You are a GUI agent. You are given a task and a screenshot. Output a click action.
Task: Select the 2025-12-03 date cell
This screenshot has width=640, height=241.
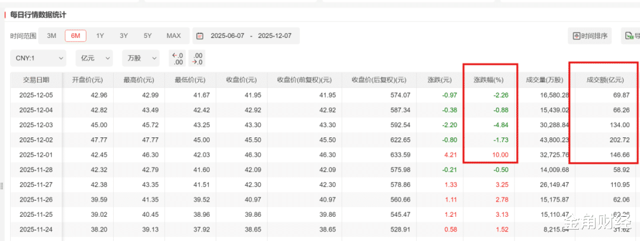(36, 125)
